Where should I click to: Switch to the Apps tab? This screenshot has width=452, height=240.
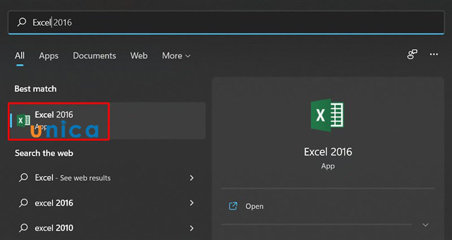coord(49,56)
